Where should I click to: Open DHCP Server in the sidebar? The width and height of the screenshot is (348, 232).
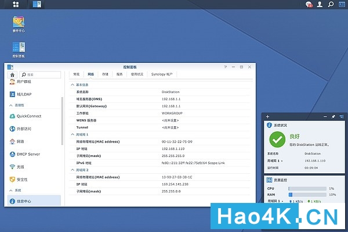coord(24,154)
